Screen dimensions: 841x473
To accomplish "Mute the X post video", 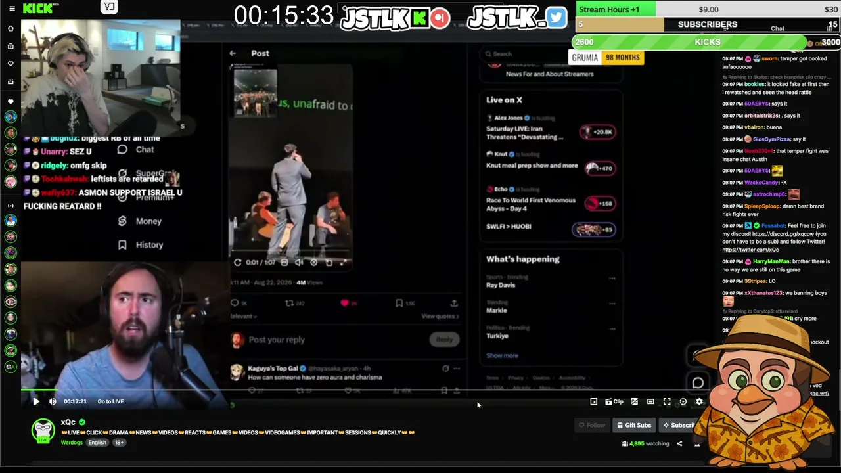I will [x=299, y=262].
